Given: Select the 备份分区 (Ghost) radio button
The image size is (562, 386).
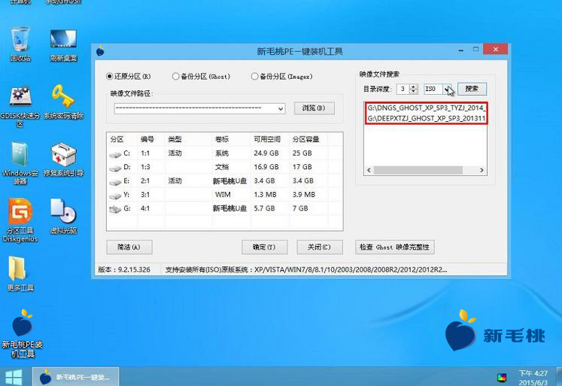Looking at the screenshot, I should tap(175, 76).
